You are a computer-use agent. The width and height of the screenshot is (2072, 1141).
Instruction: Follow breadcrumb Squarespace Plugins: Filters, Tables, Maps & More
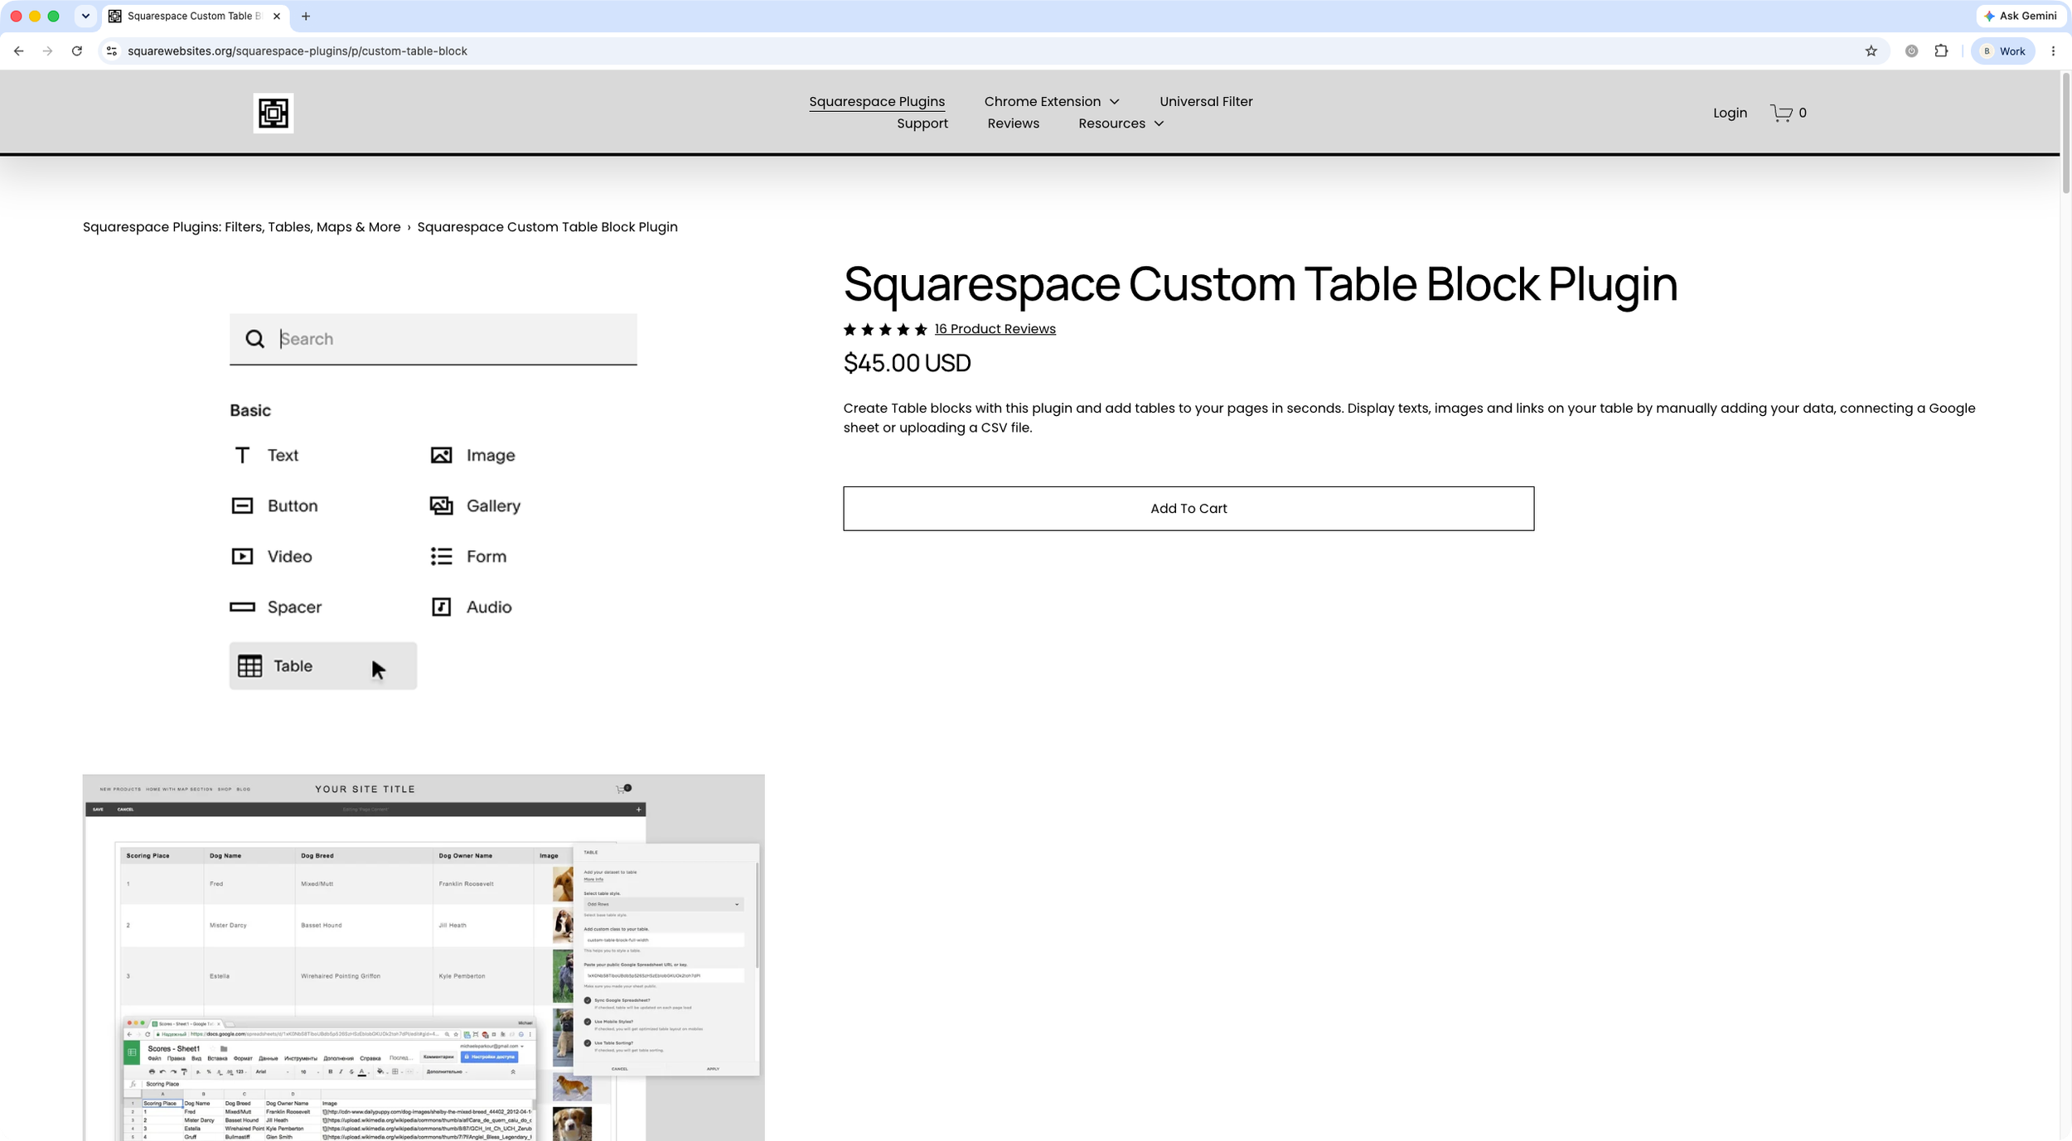[x=241, y=227]
